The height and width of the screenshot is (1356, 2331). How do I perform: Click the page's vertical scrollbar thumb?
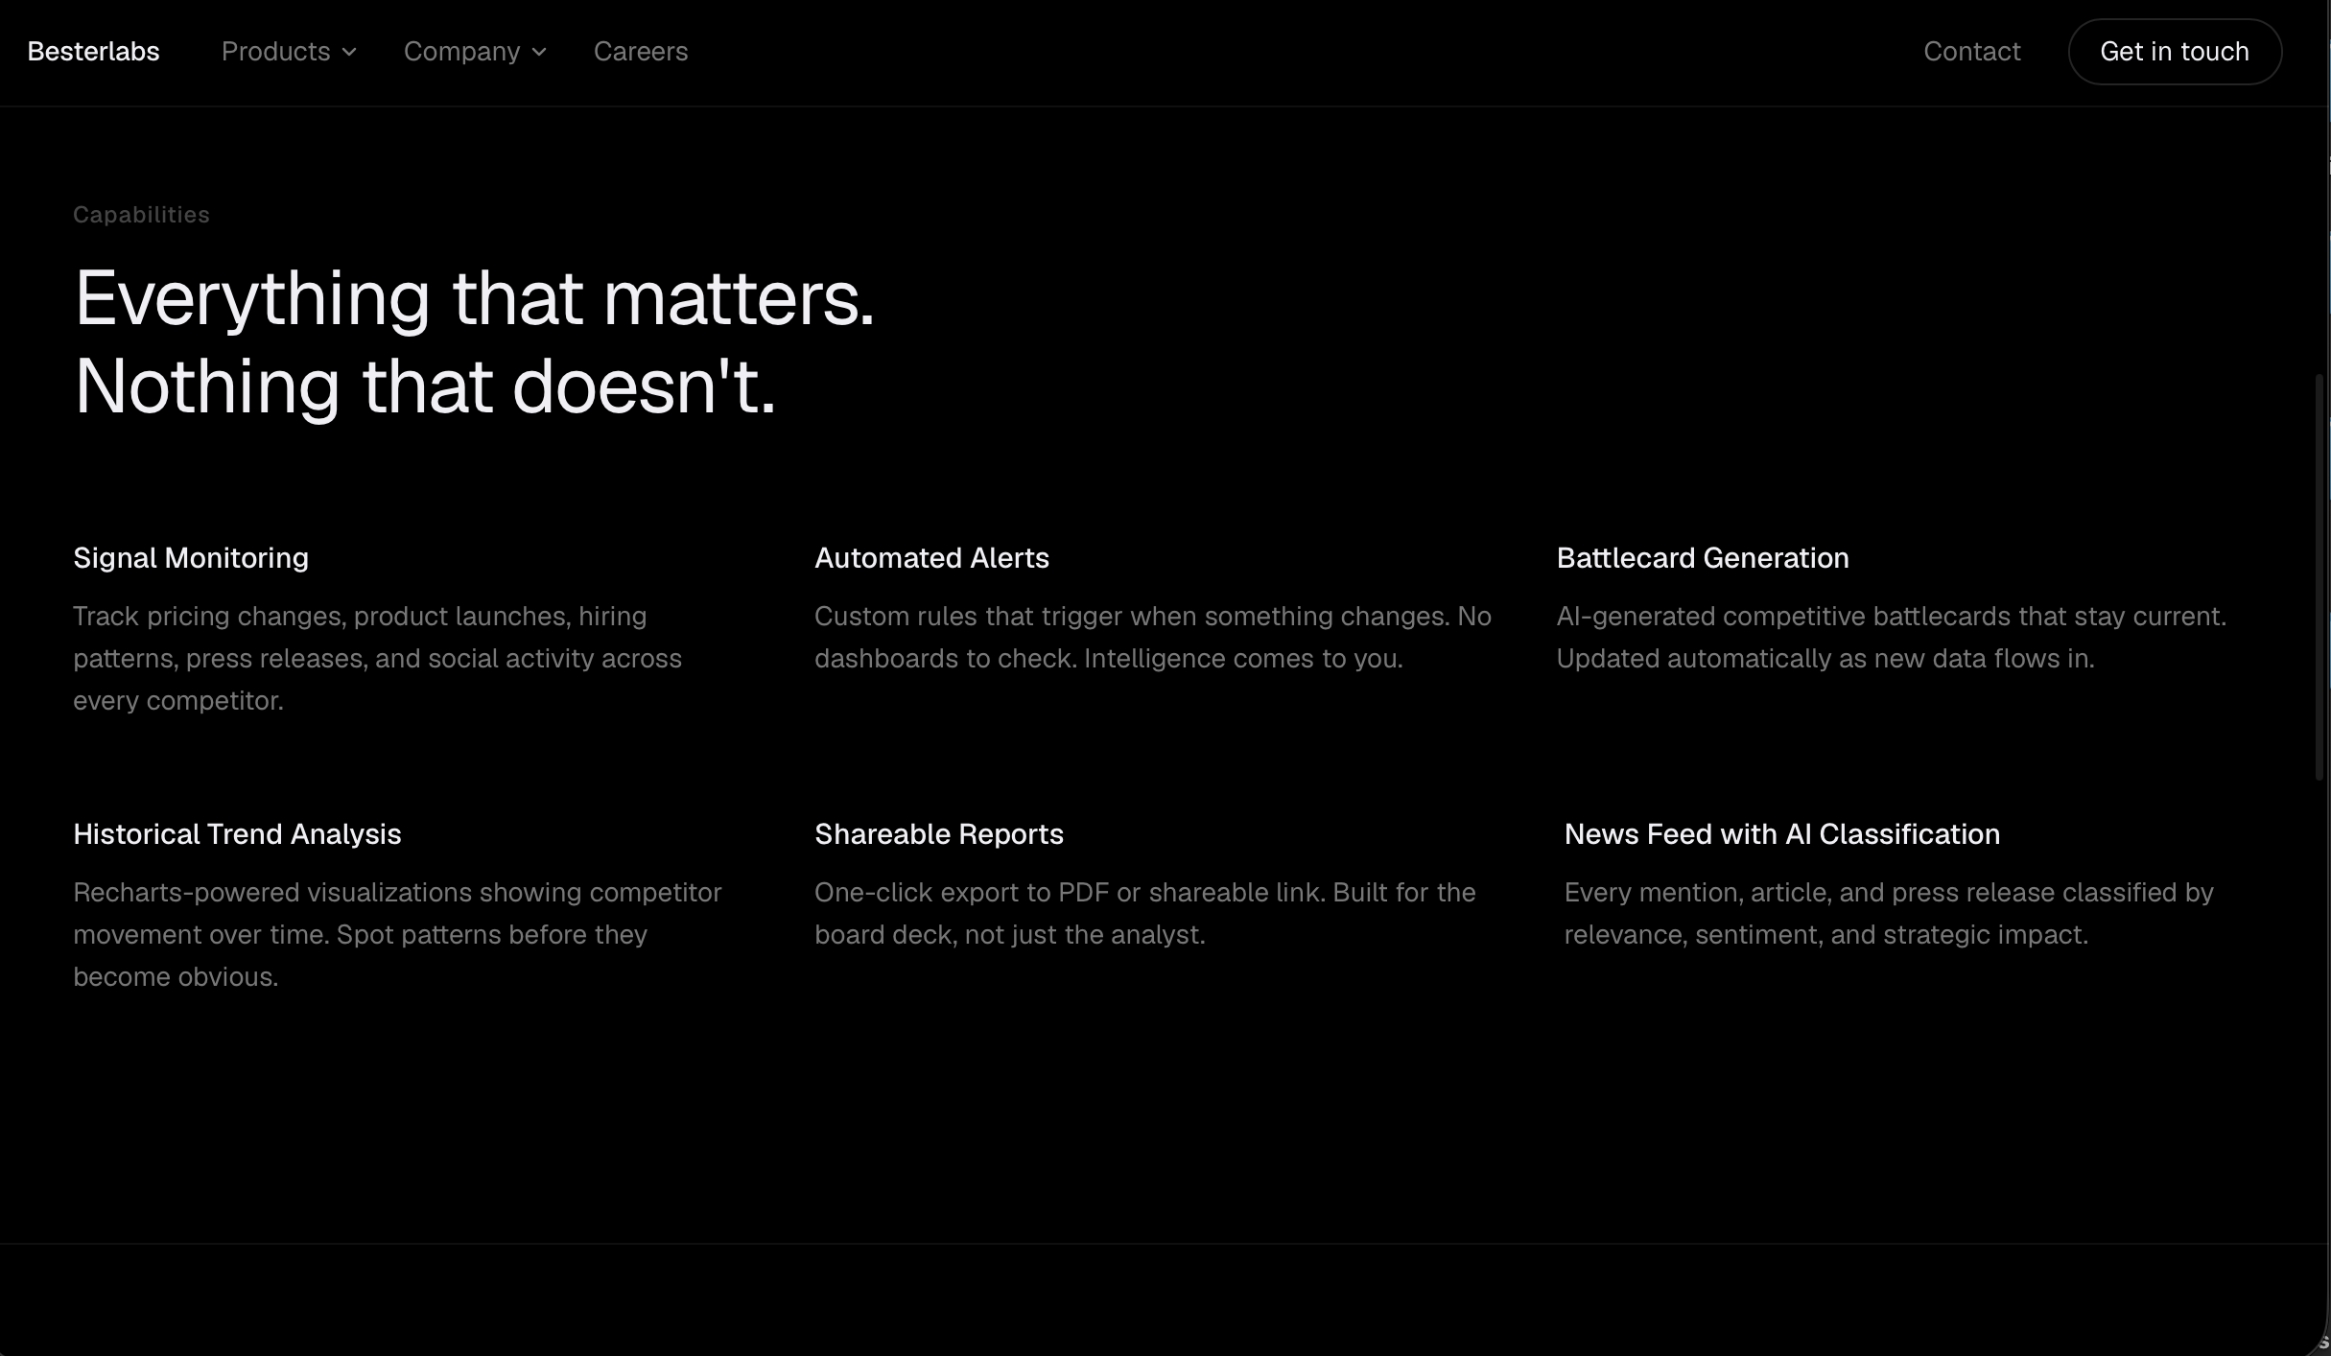[x=2319, y=575]
